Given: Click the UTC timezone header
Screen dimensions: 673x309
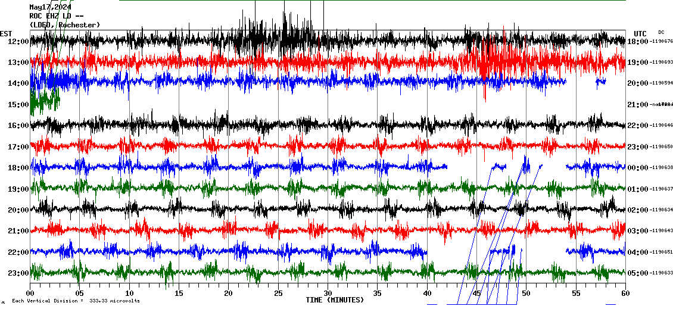Looking at the screenshot, I should coord(640,33).
